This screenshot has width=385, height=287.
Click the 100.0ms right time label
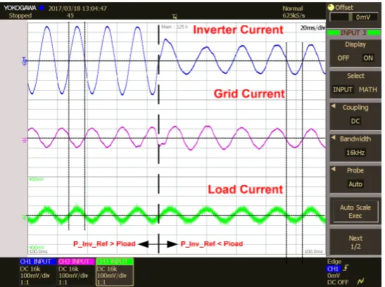313,251
